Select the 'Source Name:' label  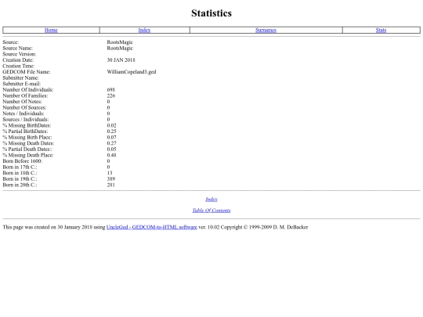(x=18, y=48)
